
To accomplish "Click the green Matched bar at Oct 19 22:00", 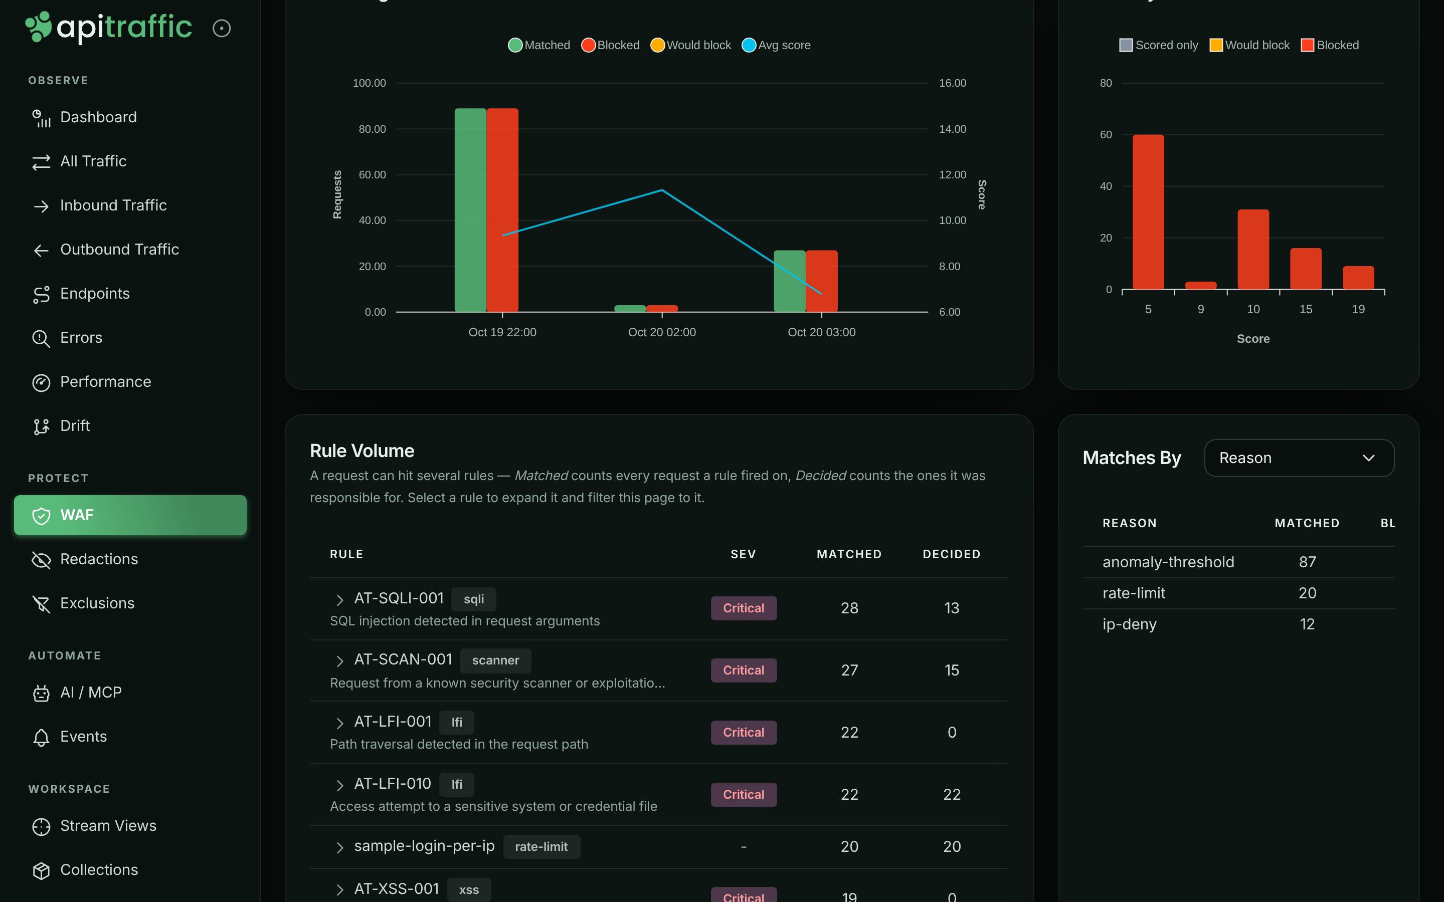I will (470, 210).
